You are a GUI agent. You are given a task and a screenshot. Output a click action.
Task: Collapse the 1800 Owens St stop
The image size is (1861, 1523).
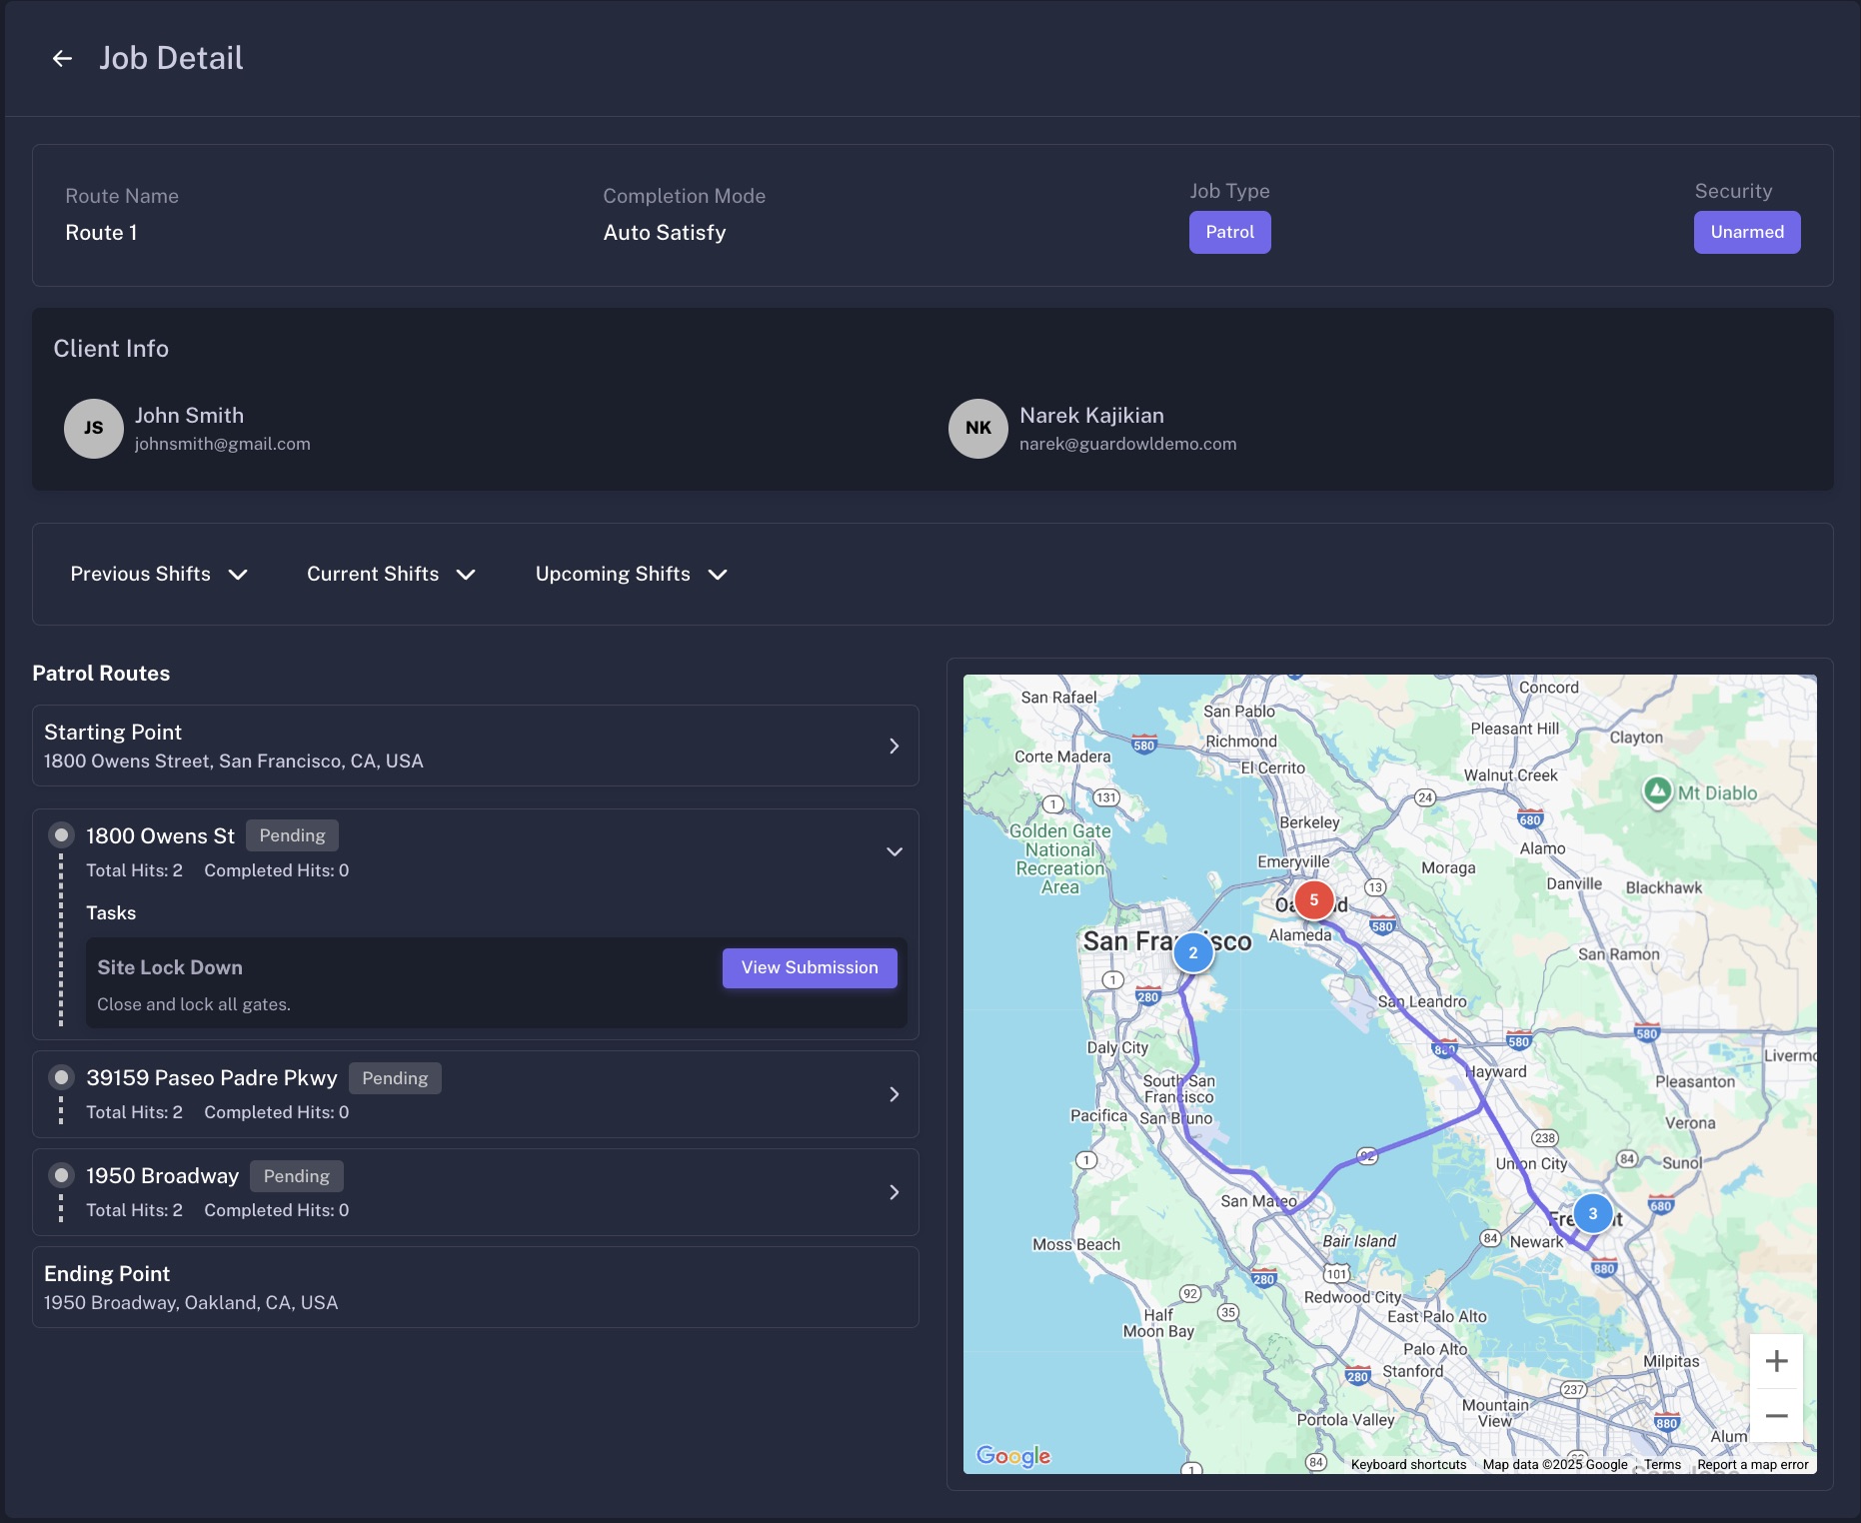[x=895, y=852]
